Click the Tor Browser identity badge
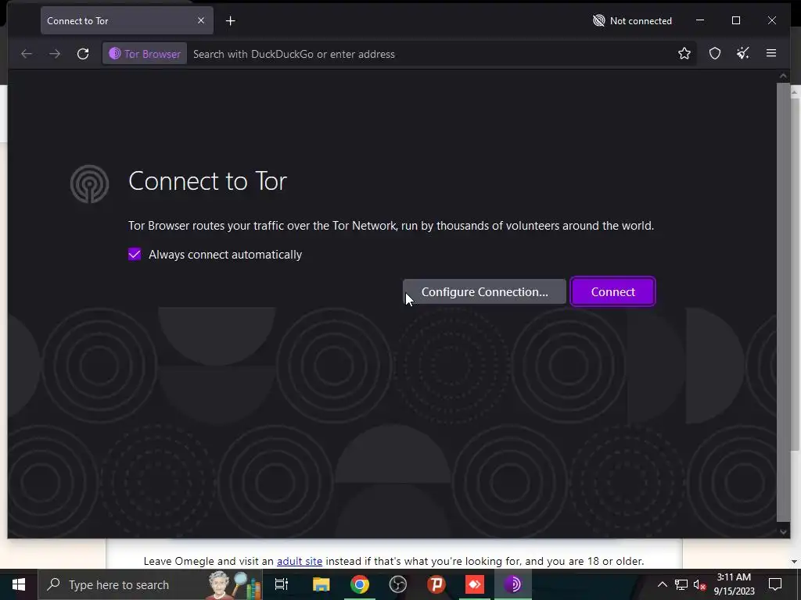801x600 pixels. [x=145, y=54]
